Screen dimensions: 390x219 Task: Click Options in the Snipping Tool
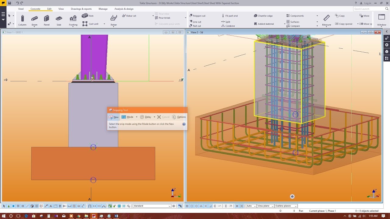point(181,117)
